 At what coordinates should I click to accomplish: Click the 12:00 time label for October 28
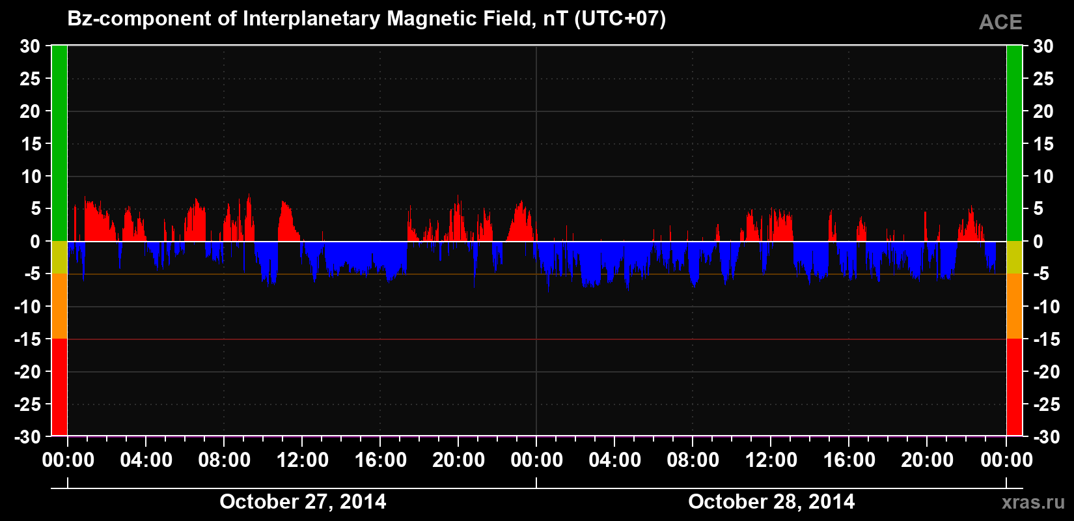pyautogui.click(x=771, y=460)
